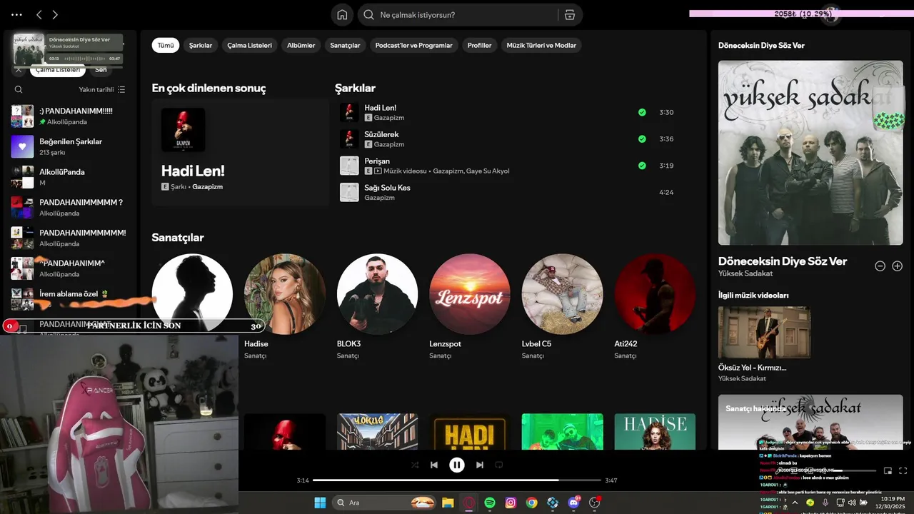Clear library filter with X icon
Image resolution: width=914 pixels, height=514 pixels.
click(19, 70)
